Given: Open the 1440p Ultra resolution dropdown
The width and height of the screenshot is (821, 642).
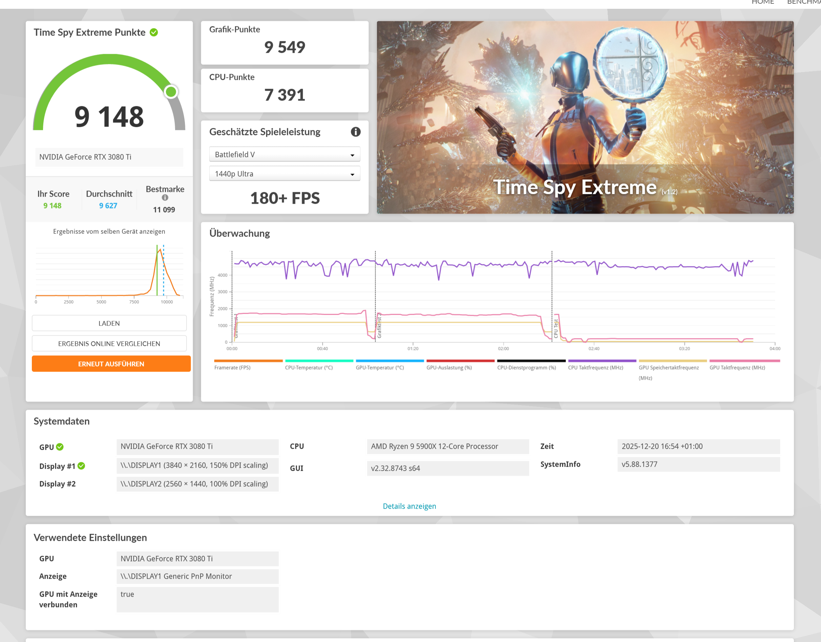Looking at the screenshot, I should point(284,174).
